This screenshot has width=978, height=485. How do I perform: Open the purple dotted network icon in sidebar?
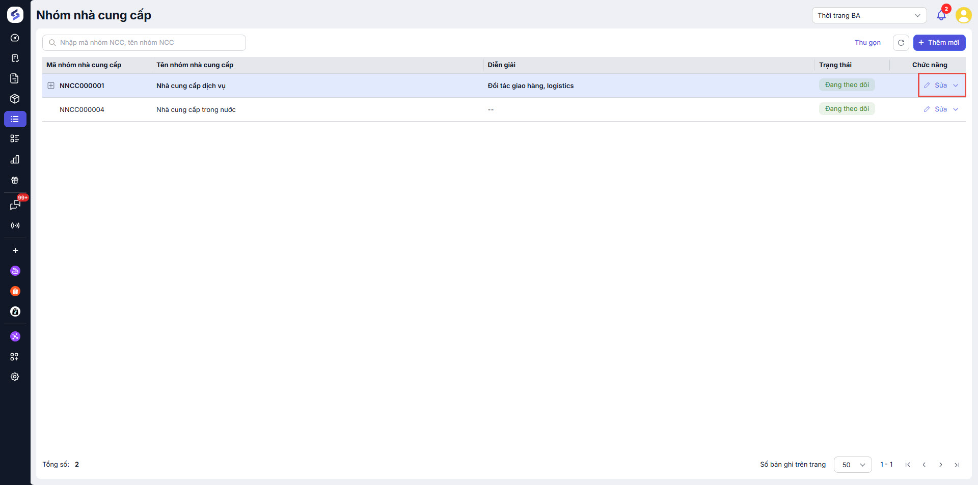15,336
